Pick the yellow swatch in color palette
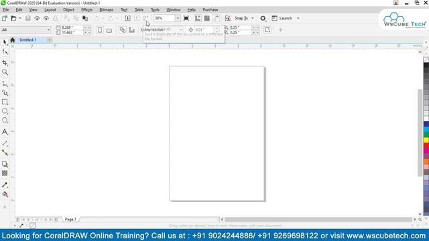This screenshot has height=241, width=429. [426, 140]
